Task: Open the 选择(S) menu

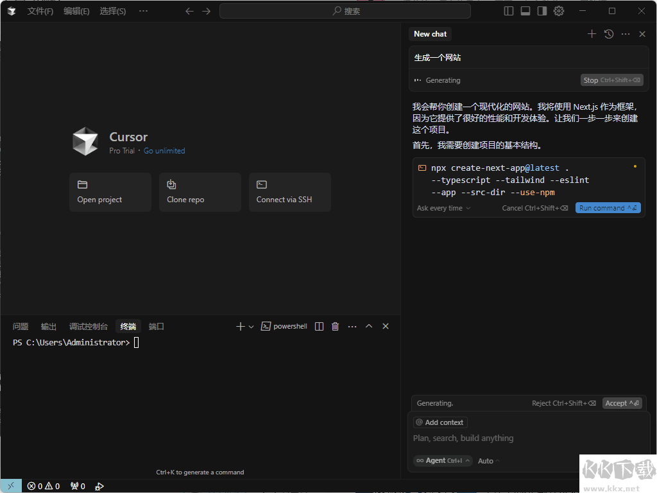Action: click(113, 12)
